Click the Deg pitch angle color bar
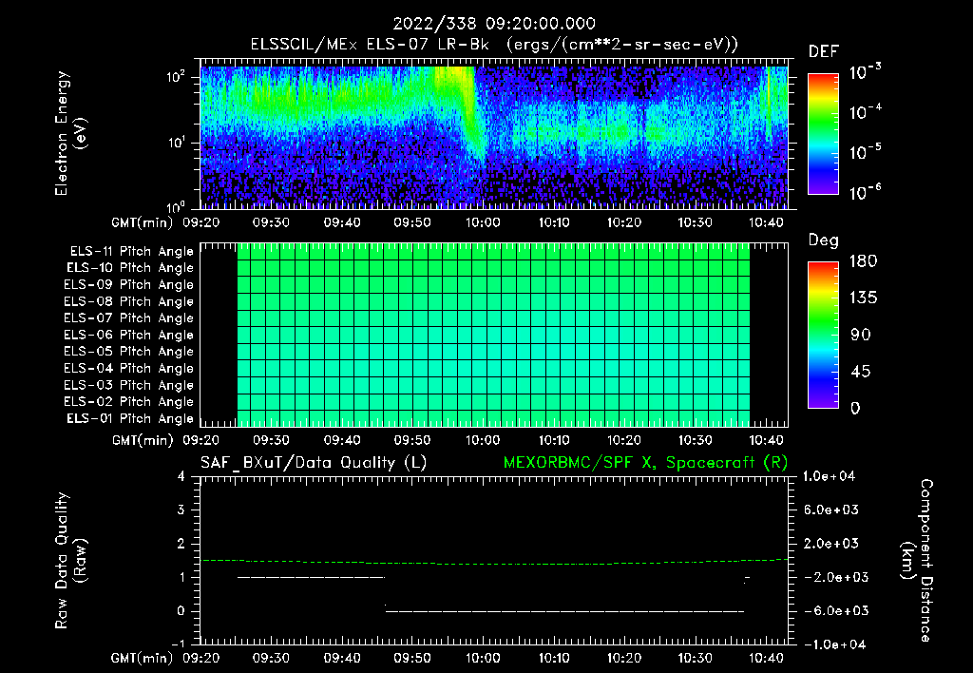 coord(823,335)
